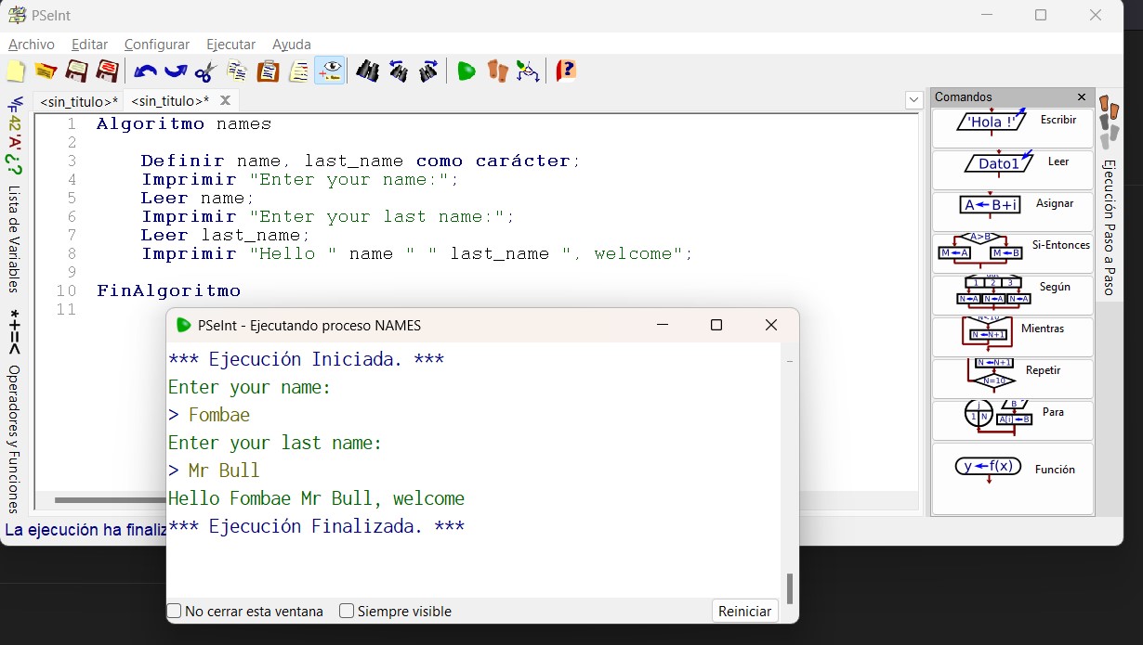1143x645 pixels.
Task: Maximize the main PSeInt window
Action: pyautogui.click(x=1041, y=15)
